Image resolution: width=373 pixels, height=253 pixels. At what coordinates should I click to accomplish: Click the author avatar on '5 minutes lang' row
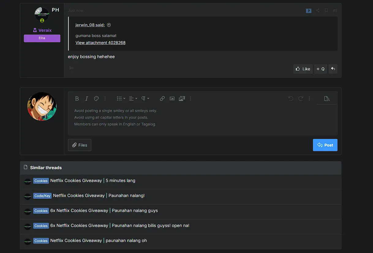click(x=28, y=181)
